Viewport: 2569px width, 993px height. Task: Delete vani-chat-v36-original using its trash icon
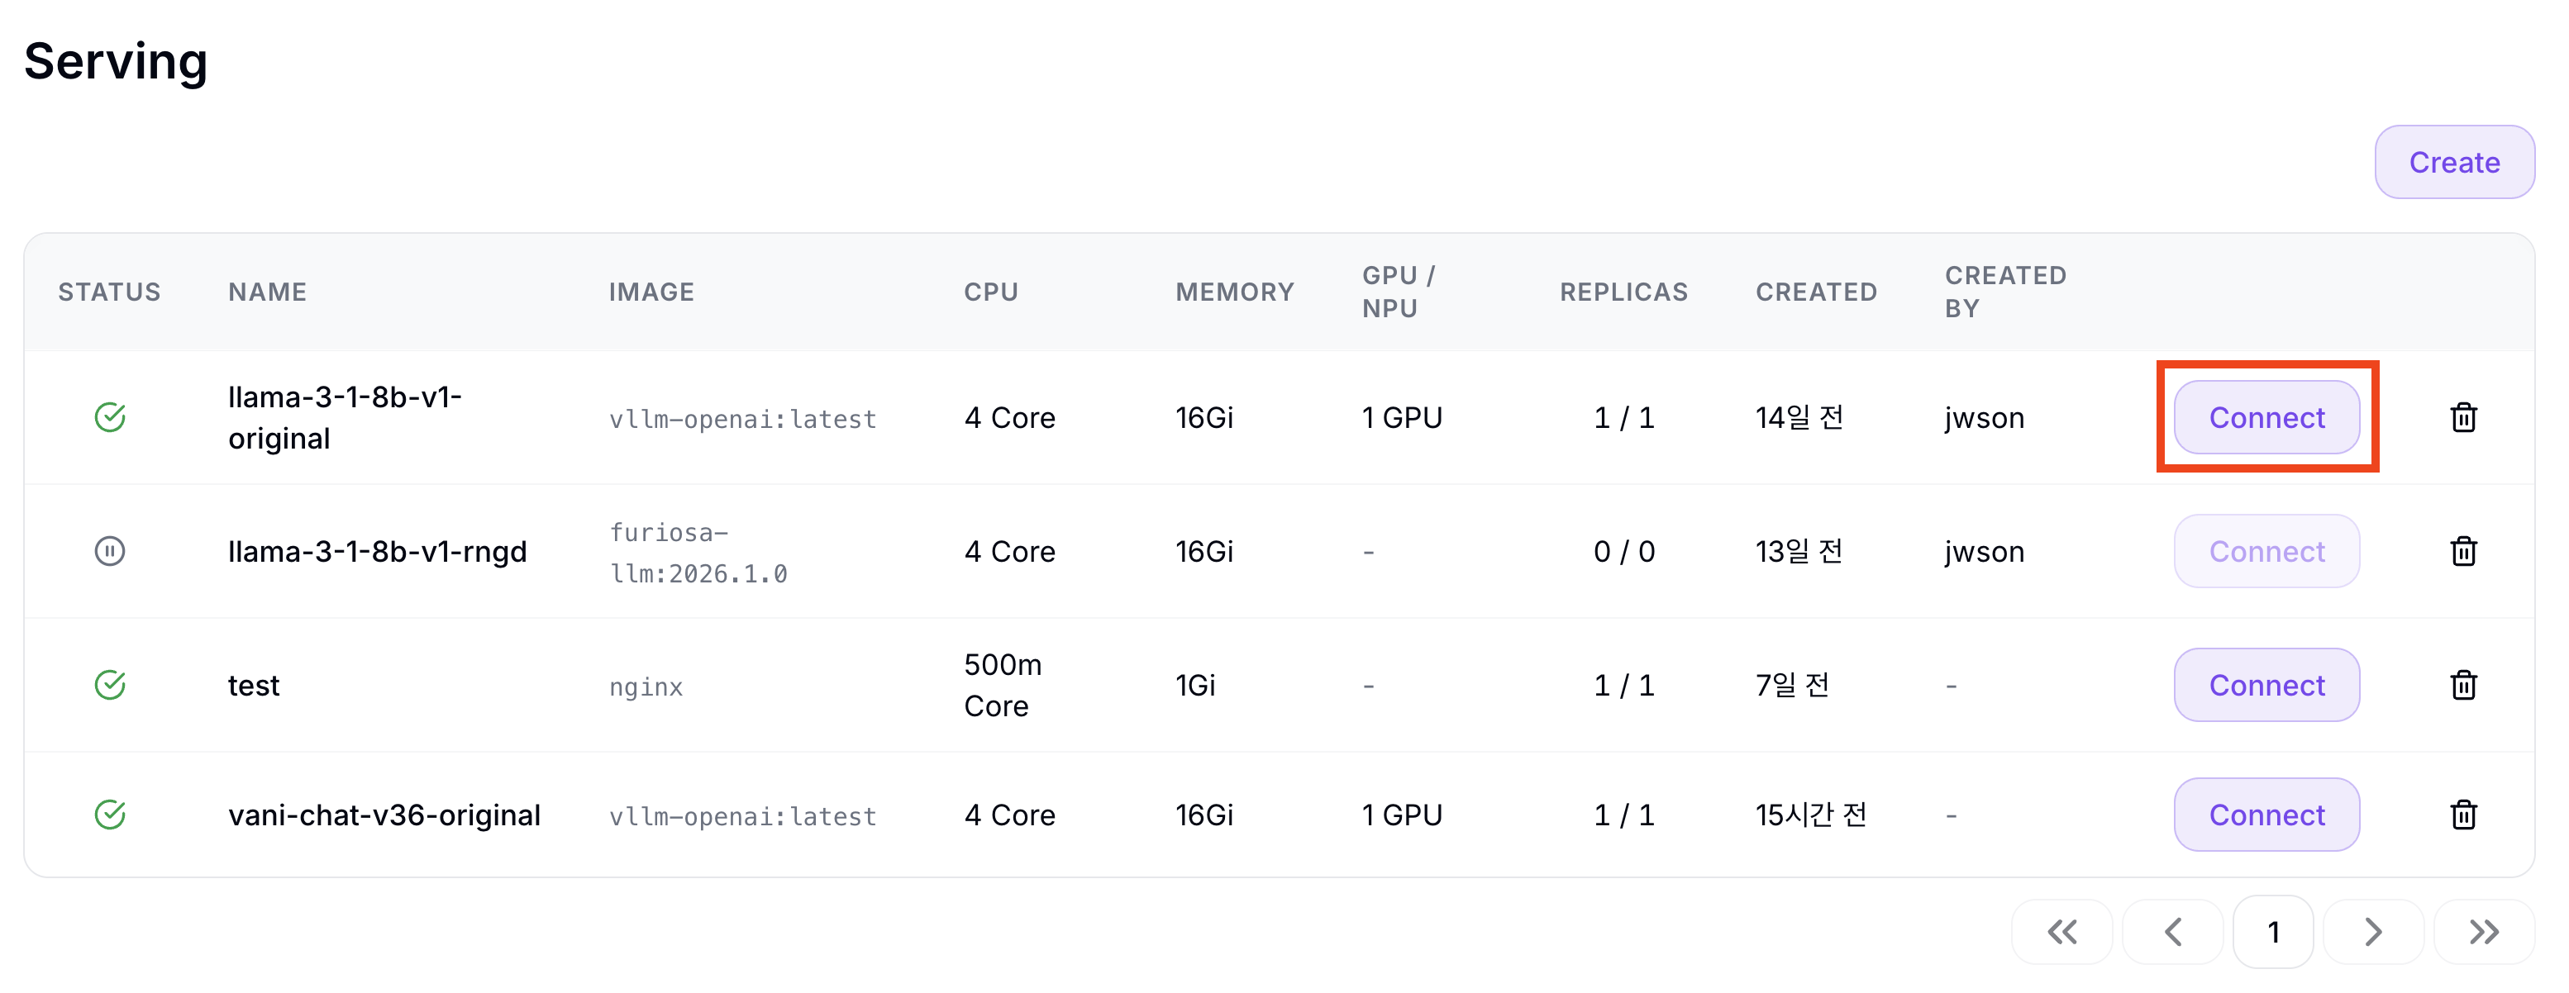pyautogui.click(x=2463, y=815)
